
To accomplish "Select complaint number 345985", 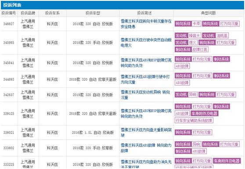I will click(x=9, y=43).
